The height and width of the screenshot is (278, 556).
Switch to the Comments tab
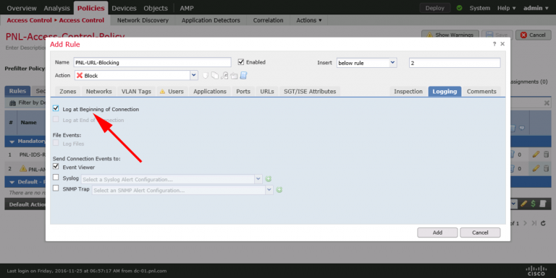(481, 91)
